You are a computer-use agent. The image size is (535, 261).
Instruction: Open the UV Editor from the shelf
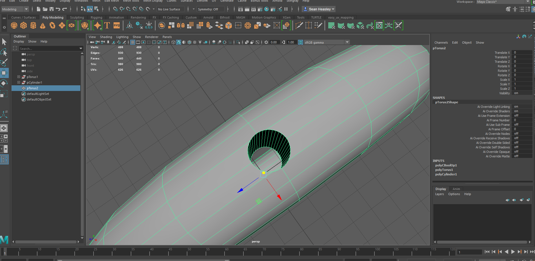[379, 25]
